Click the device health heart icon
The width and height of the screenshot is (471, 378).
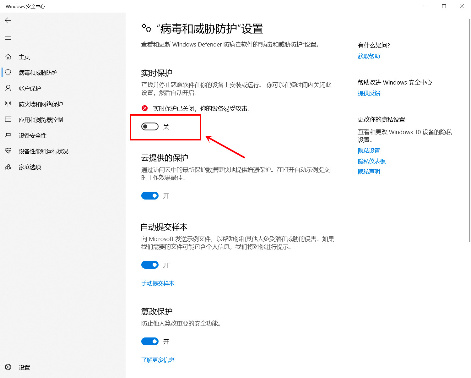(8, 151)
